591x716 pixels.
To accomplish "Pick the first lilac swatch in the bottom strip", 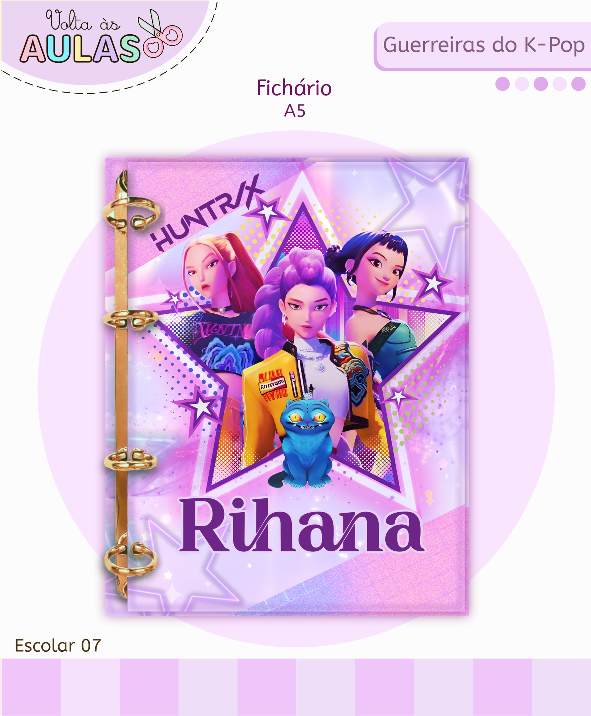I will coord(30,687).
